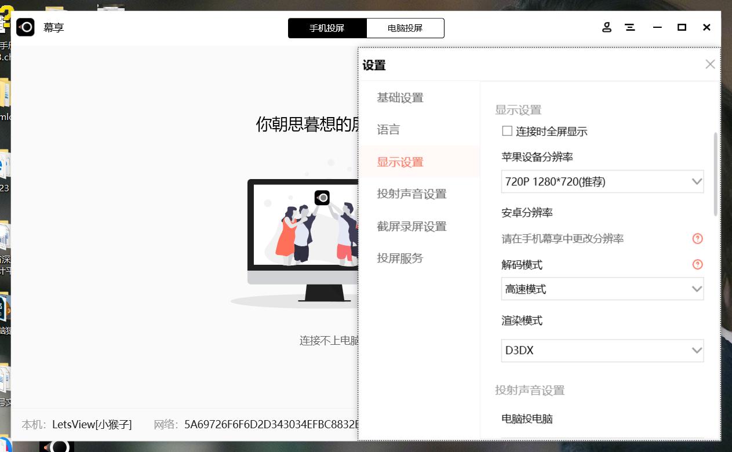Open the user account icon at top right
The width and height of the screenshot is (732, 452).
click(x=607, y=27)
